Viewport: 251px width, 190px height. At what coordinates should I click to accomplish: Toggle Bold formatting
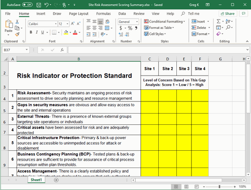pyautogui.click(x=31, y=32)
